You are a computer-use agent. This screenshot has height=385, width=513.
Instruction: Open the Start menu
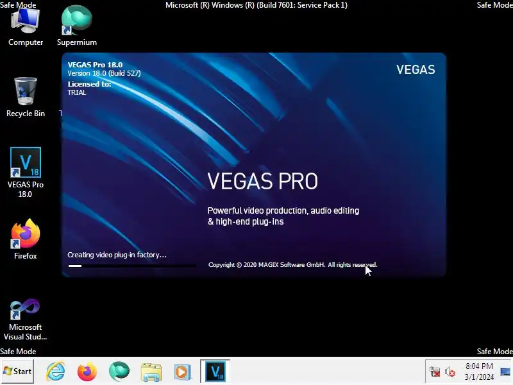[17, 372]
